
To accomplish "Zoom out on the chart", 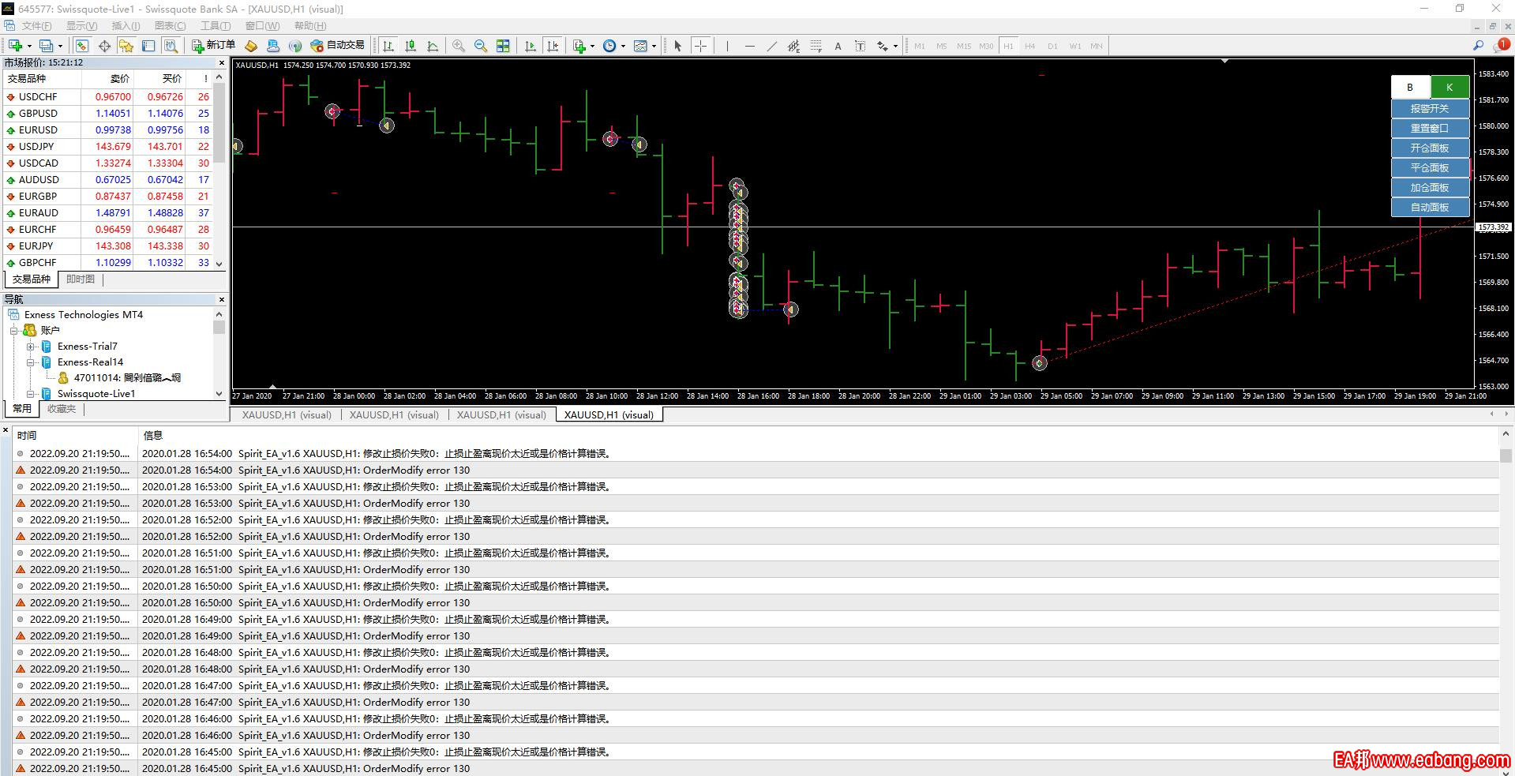I will pyautogui.click(x=481, y=46).
